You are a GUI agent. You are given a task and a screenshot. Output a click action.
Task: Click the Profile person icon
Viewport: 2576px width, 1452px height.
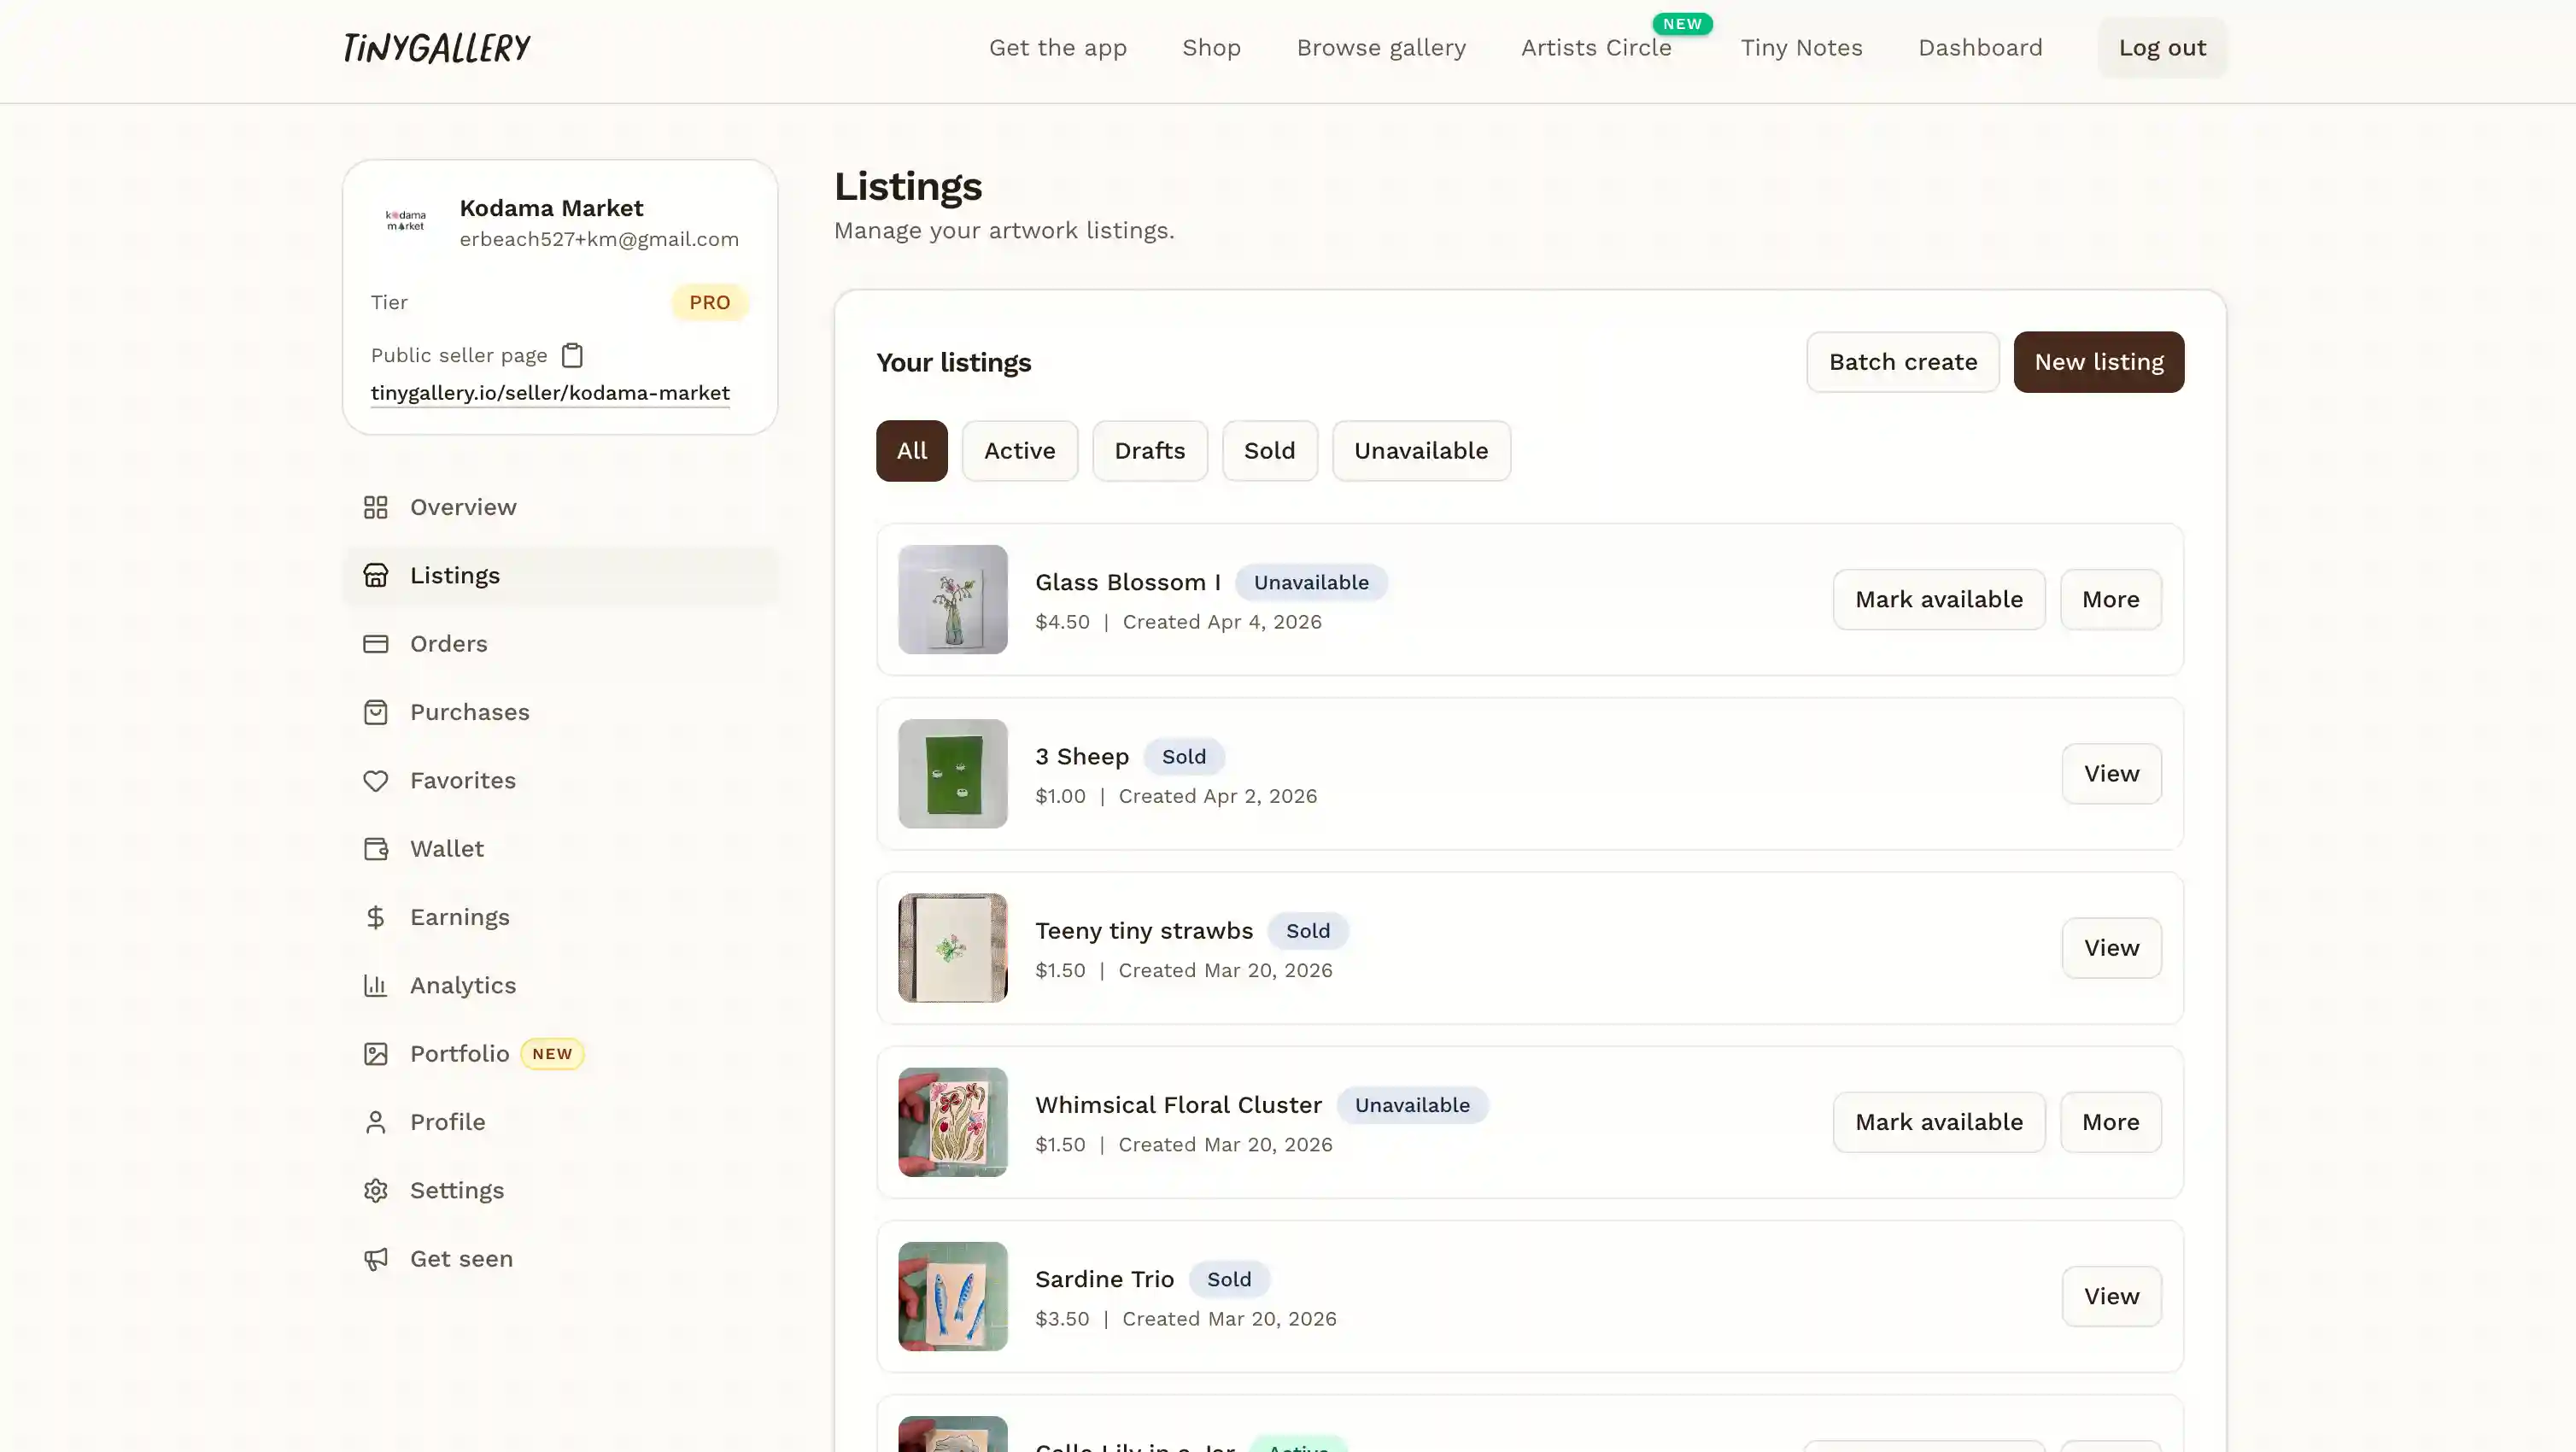pos(375,1122)
